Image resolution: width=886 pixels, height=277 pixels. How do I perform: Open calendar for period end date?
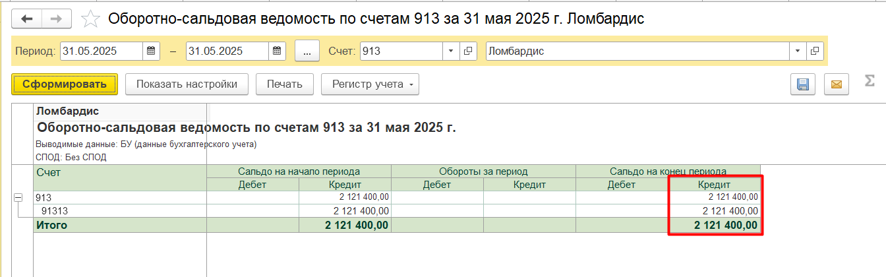click(x=278, y=51)
